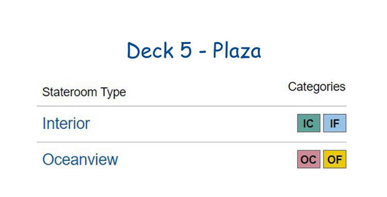Click the green IC category badge
The width and height of the screenshot is (387, 197).
(x=309, y=123)
